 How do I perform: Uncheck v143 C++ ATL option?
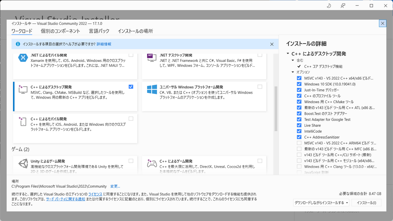pyautogui.click(x=299, y=108)
